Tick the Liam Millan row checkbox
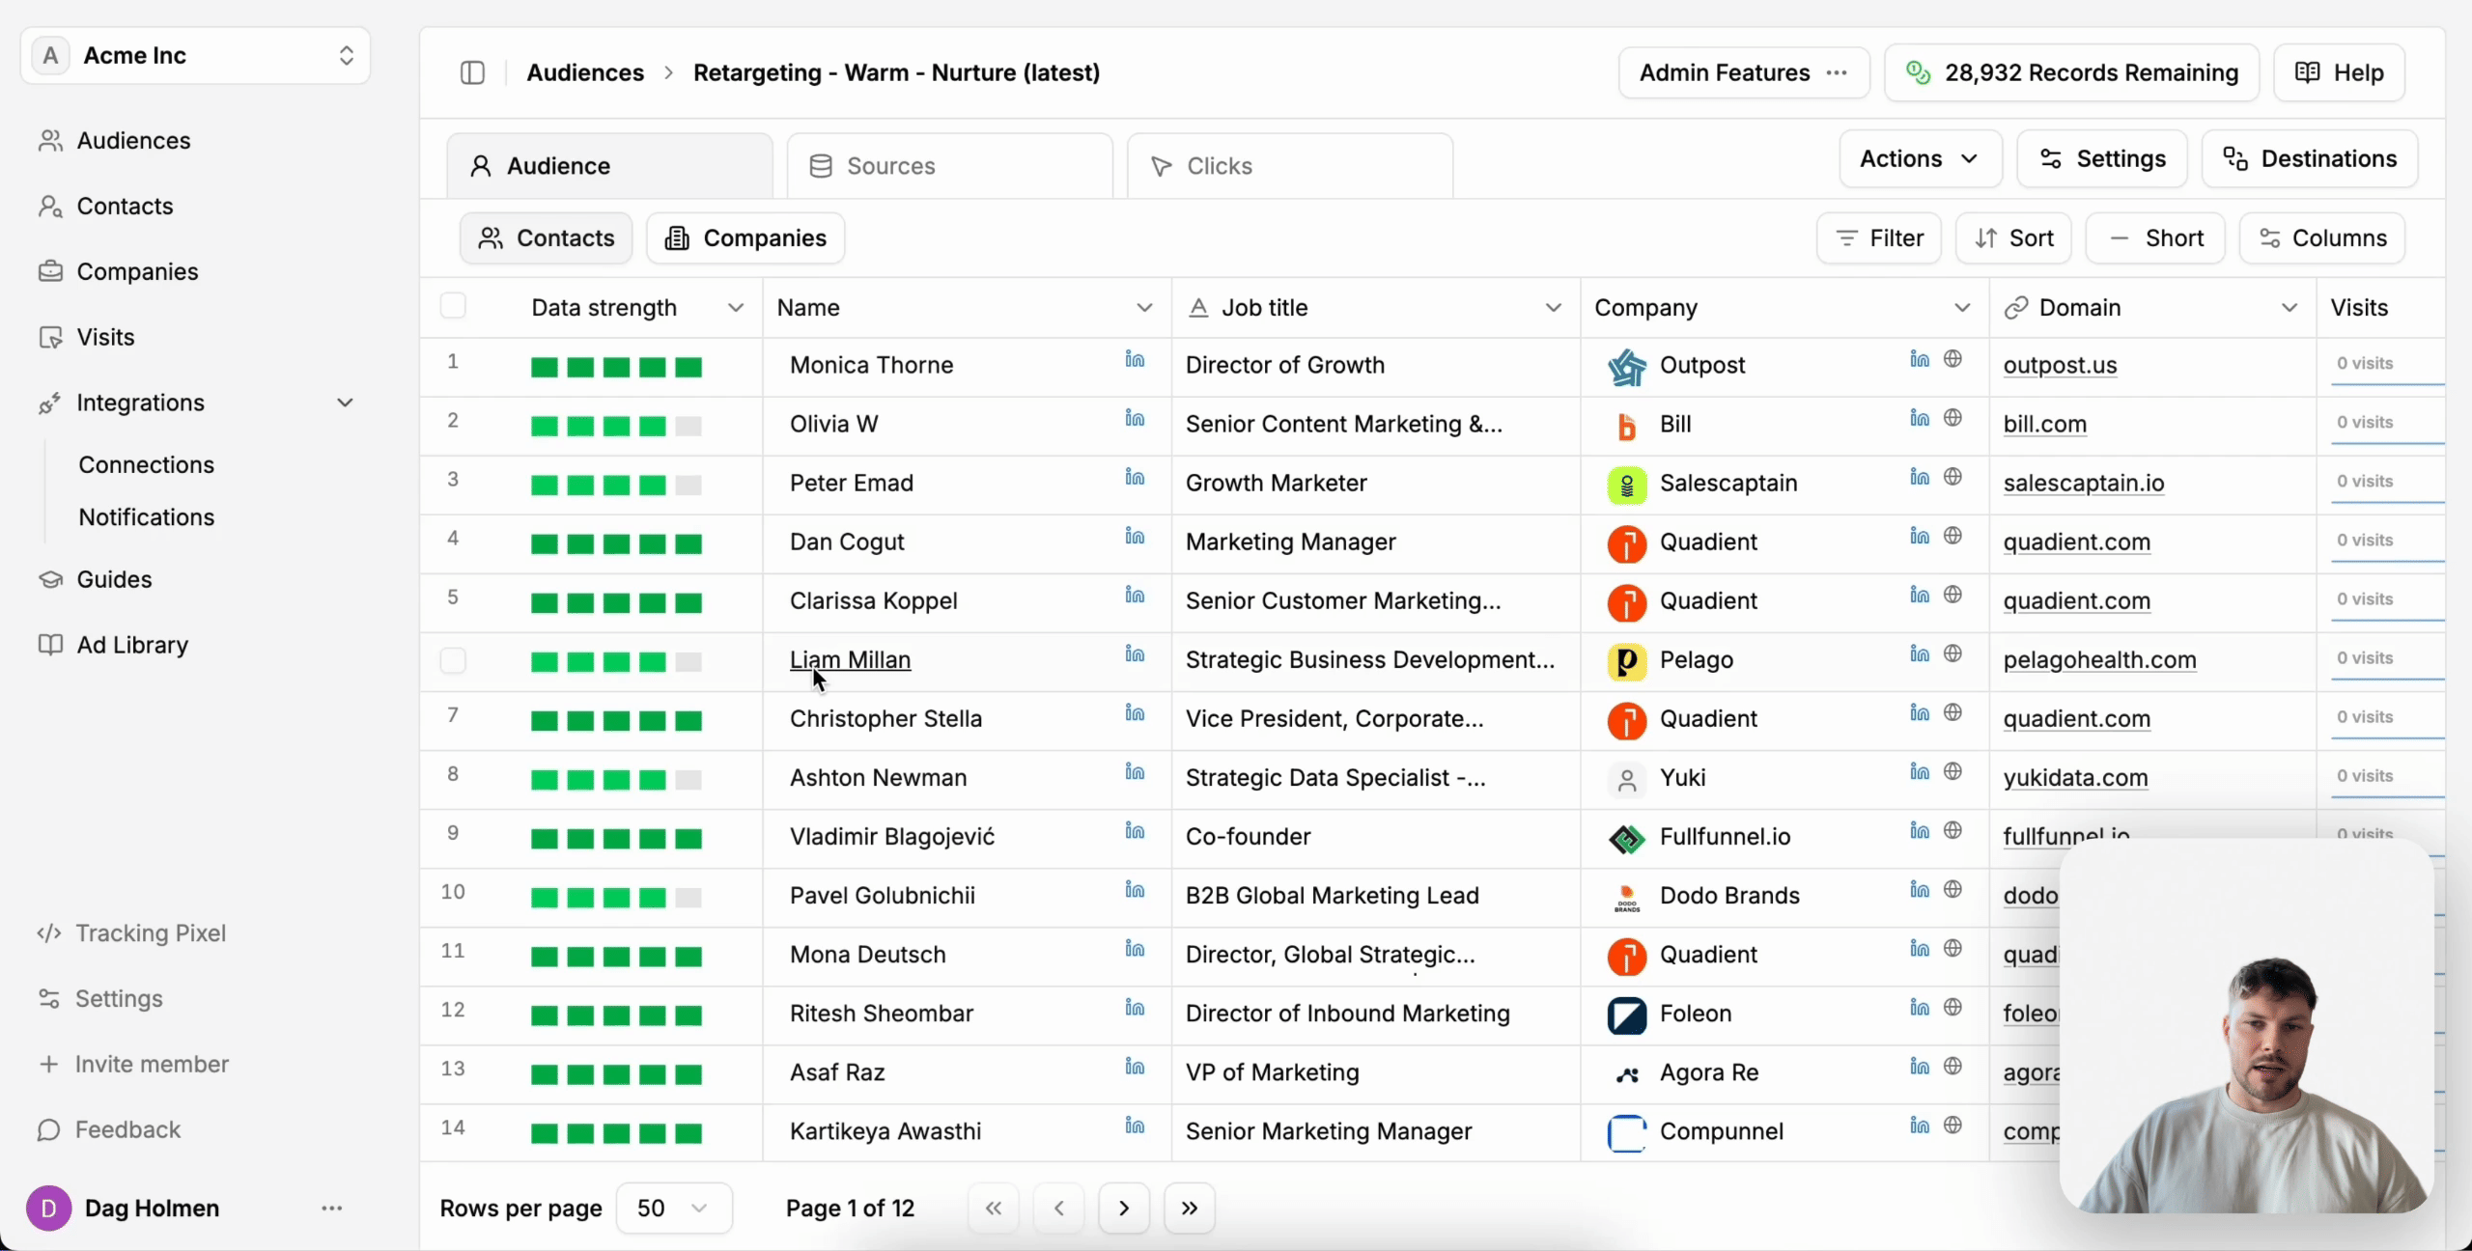 453,660
